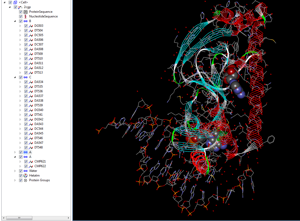Expand the CMP621 node

(x=20, y=161)
